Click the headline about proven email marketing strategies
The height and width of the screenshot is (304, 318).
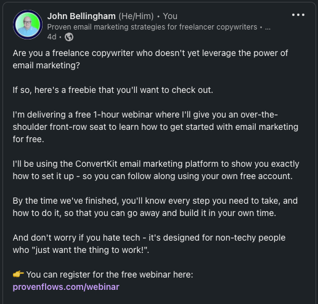152,27
